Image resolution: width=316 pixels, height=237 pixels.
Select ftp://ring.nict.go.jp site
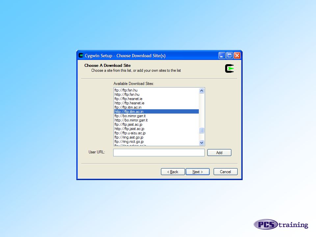[156, 142]
